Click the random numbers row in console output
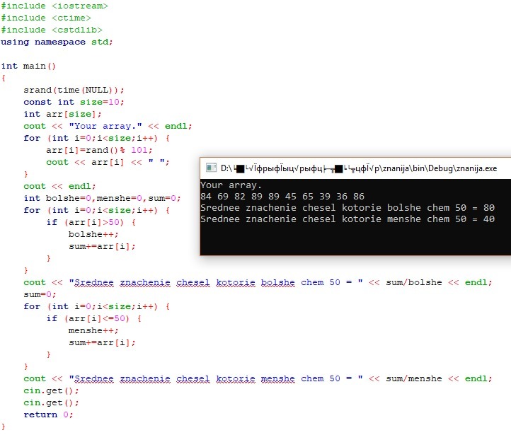The image size is (511, 435). [282, 196]
